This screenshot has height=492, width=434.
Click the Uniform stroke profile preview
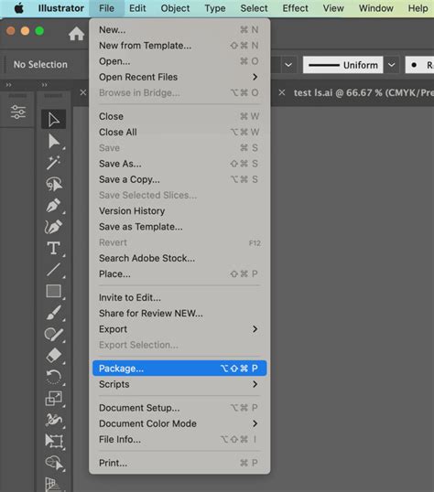tap(342, 65)
